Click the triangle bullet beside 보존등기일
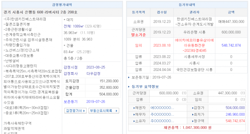Viewport: 250px width, 134px height. 129,77
